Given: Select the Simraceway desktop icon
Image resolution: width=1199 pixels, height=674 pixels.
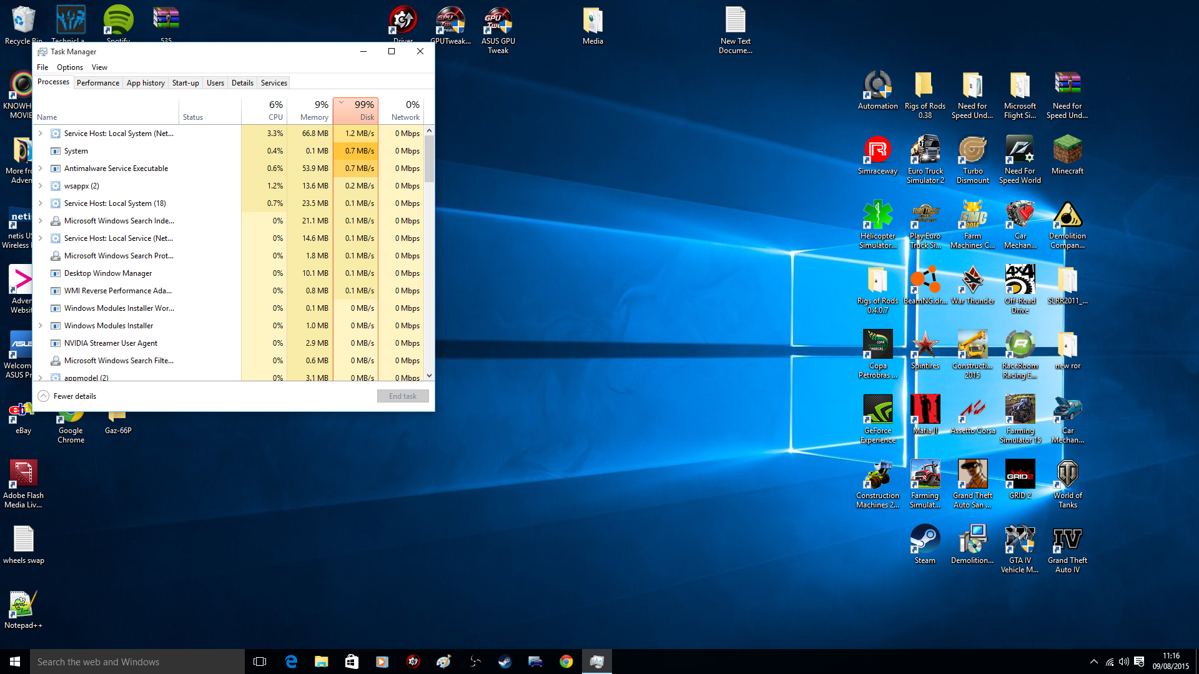Looking at the screenshot, I should click(x=877, y=155).
